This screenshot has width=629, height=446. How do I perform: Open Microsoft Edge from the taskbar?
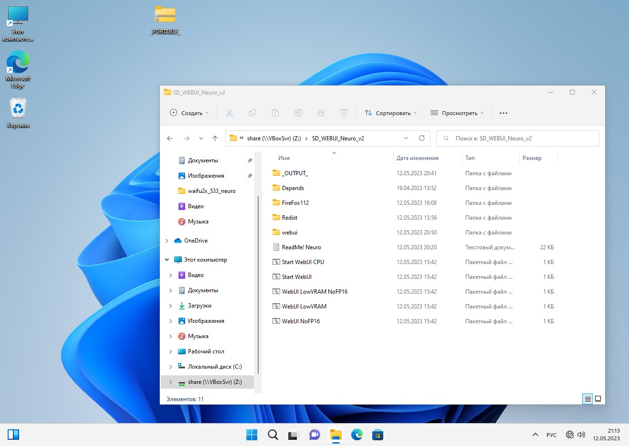pos(357,435)
